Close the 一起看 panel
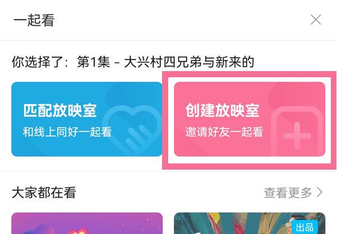The image size is (337, 234). pyautogui.click(x=316, y=20)
